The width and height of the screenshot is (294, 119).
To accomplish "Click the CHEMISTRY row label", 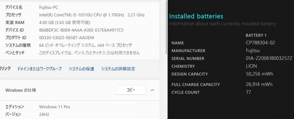I will click(x=183, y=66).
